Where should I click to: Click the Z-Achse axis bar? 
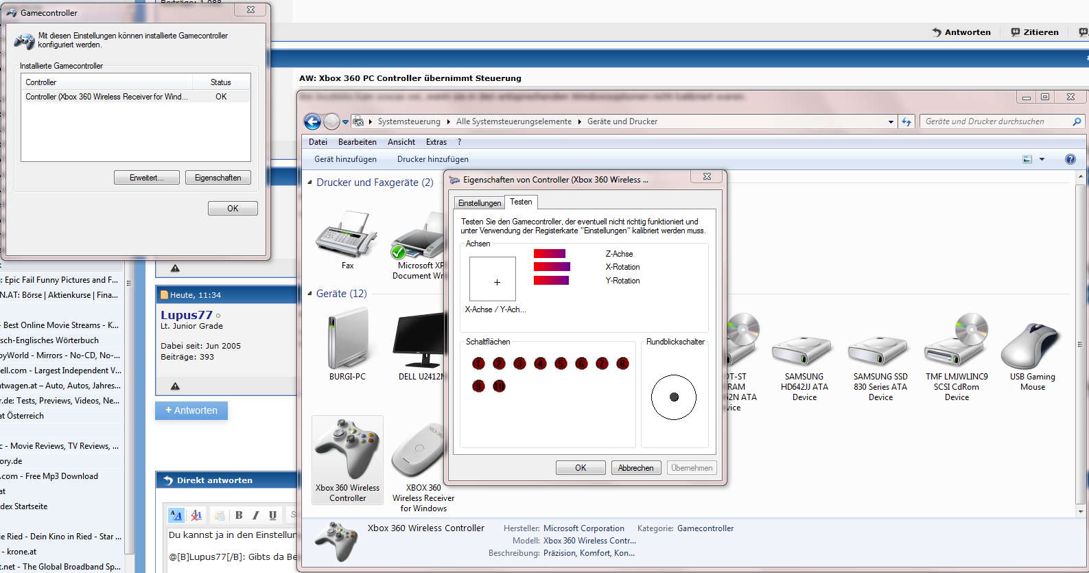coord(550,254)
